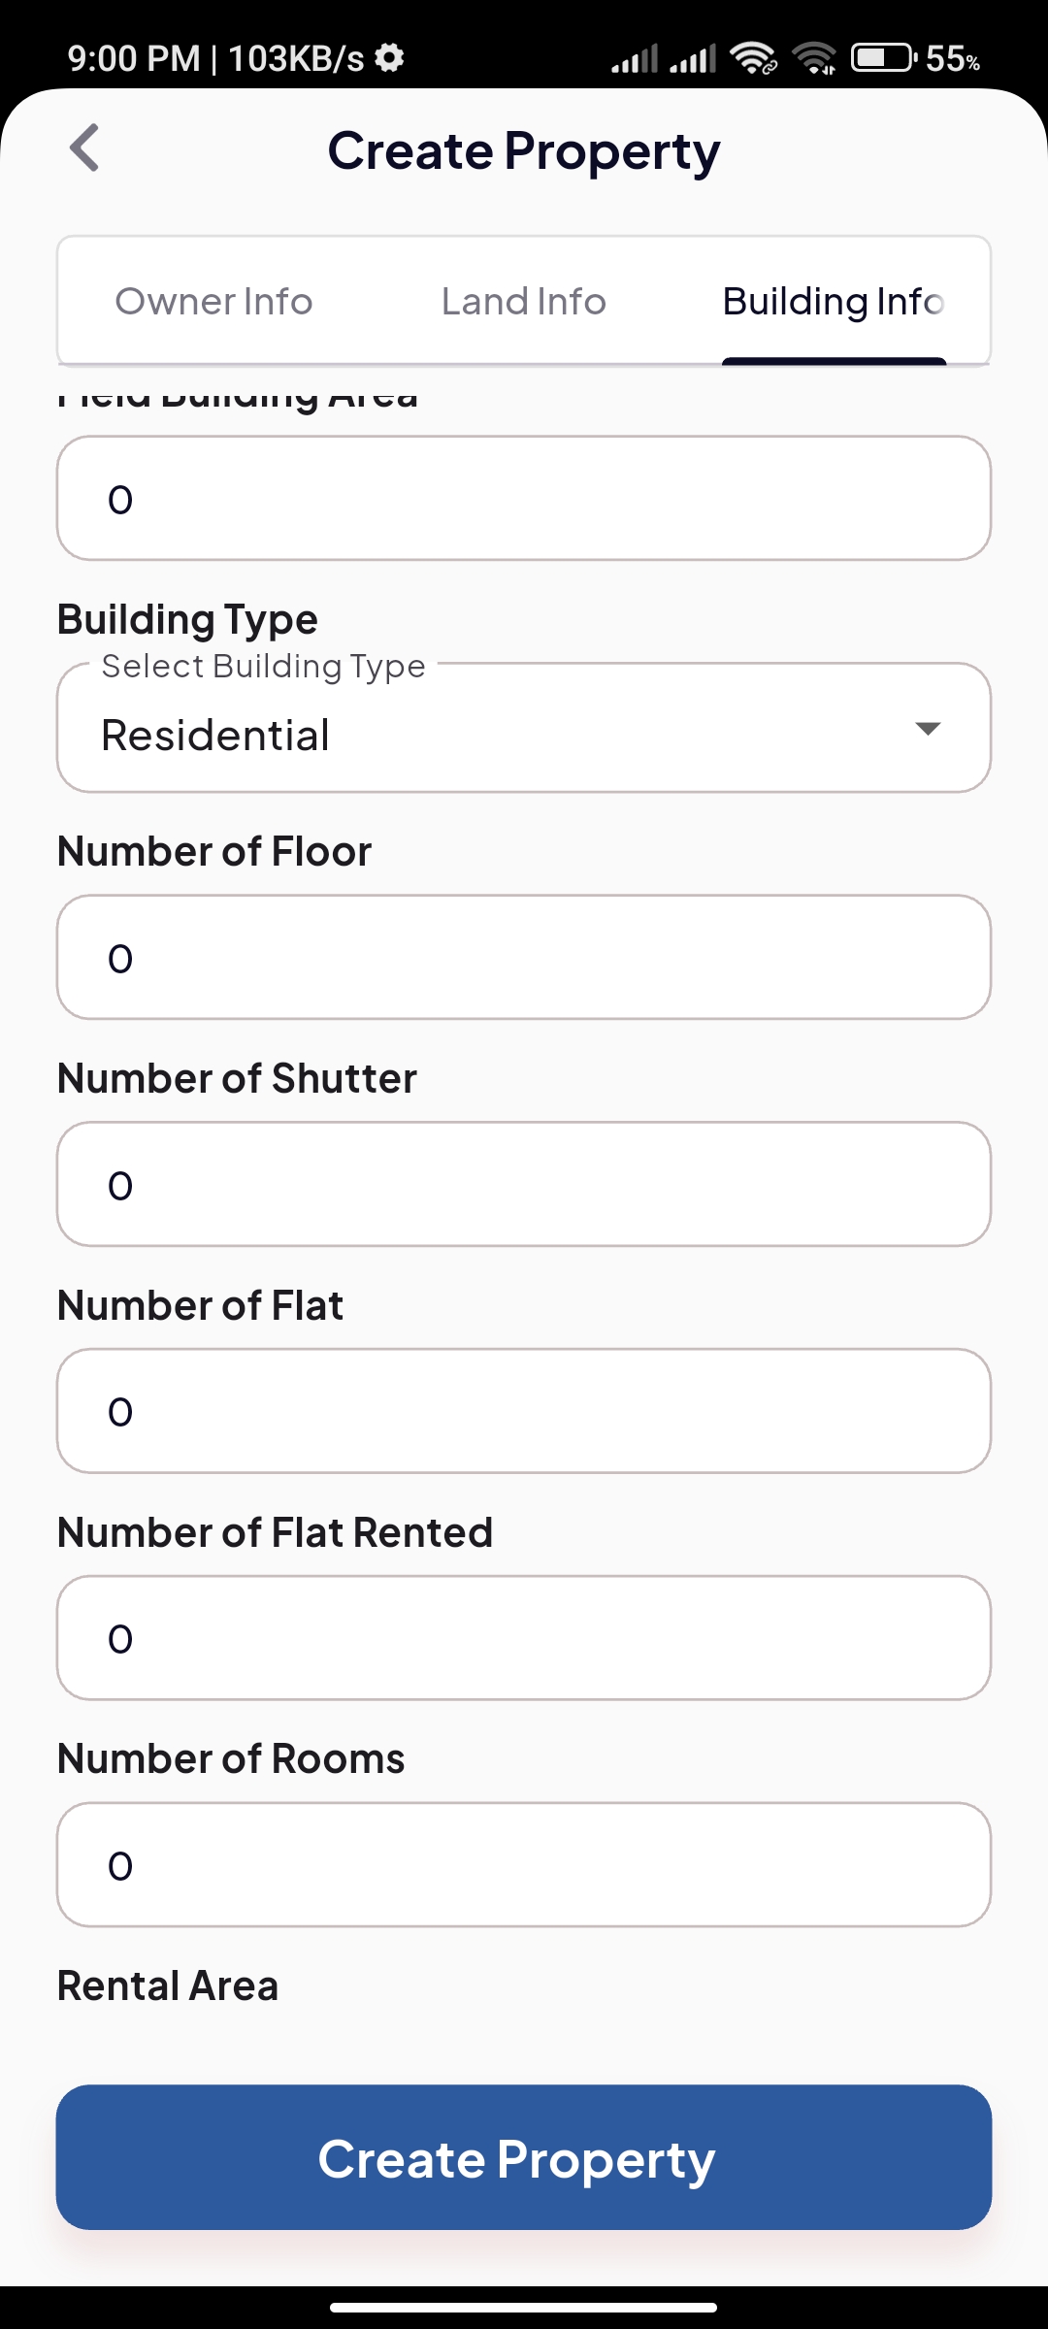The width and height of the screenshot is (1048, 2329).
Task: Tap the Number of Flat Rented field
Action: click(524, 1638)
